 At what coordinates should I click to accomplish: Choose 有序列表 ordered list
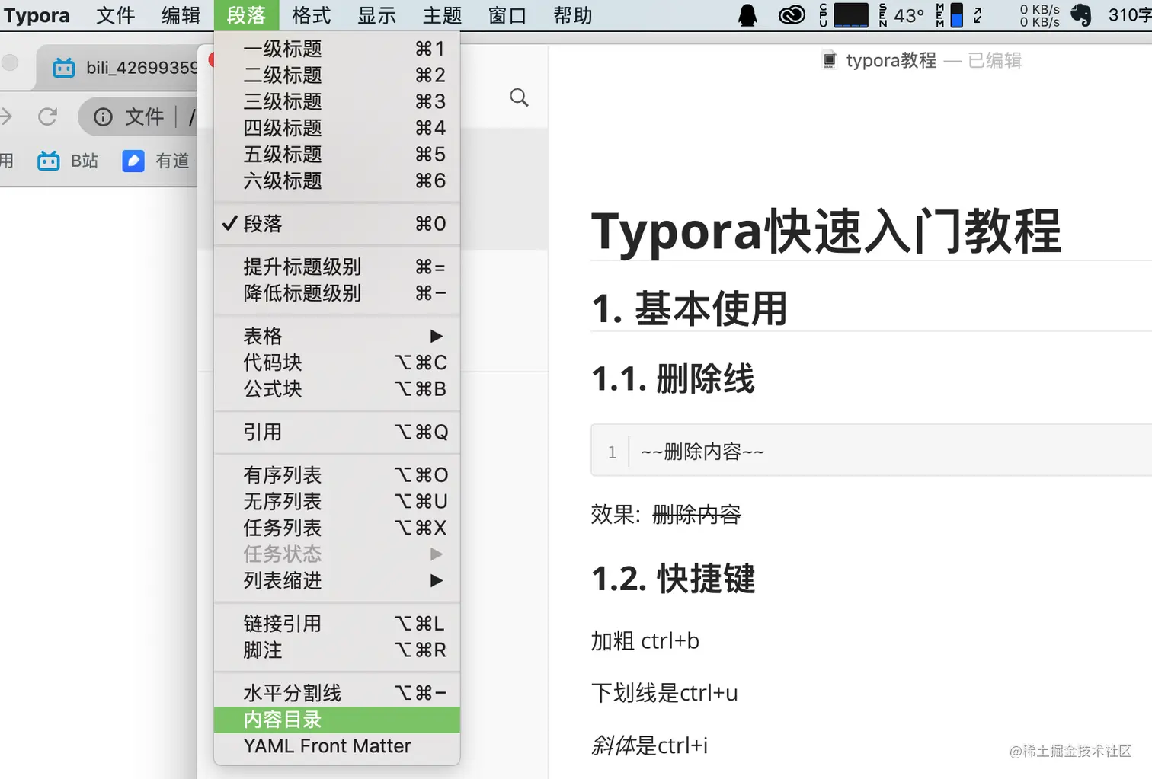coord(337,475)
